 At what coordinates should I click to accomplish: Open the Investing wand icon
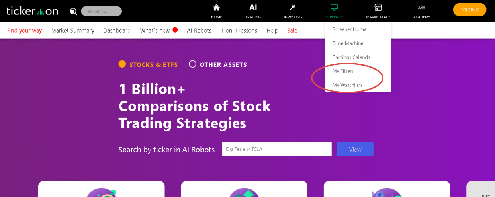(292, 7)
